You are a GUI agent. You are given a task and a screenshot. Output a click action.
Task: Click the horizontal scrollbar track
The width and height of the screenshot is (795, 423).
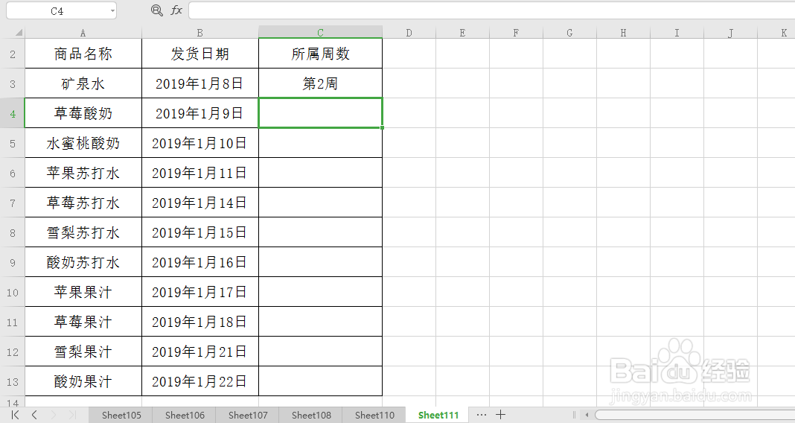(x=695, y=415)
